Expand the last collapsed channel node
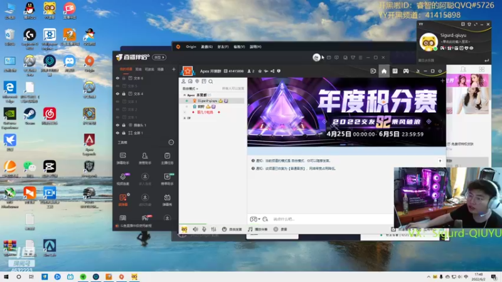502x282 pixels. [x=184, y=118]
